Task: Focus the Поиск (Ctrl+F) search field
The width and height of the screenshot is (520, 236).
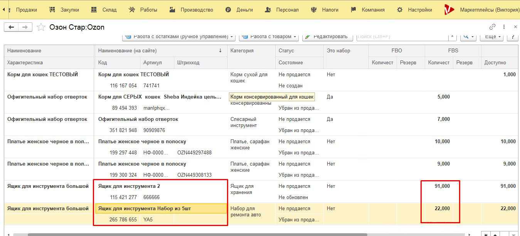Action: [402, 37]
